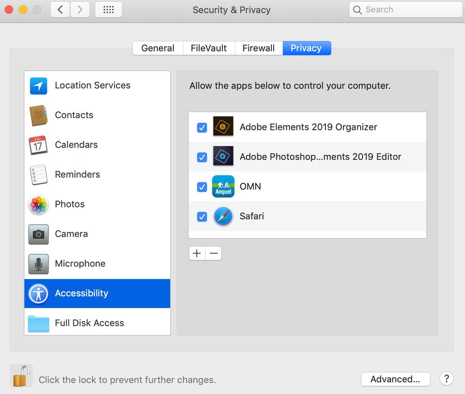Click the Contacts address book icon
This screenshot has height=394, width=465.
click(x=38, y=115)
